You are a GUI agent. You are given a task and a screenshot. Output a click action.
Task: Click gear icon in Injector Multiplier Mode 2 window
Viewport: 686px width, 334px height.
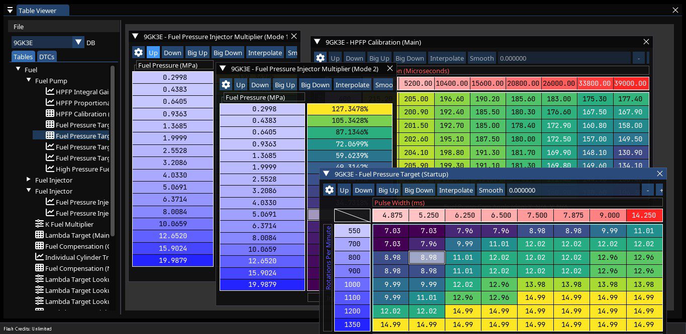pos(226,85)
